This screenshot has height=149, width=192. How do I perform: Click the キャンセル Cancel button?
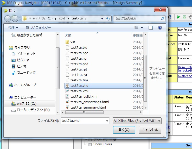[150, 130]
